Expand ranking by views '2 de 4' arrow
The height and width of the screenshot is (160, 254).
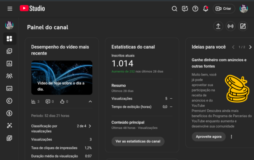click(x=90, y=126)
